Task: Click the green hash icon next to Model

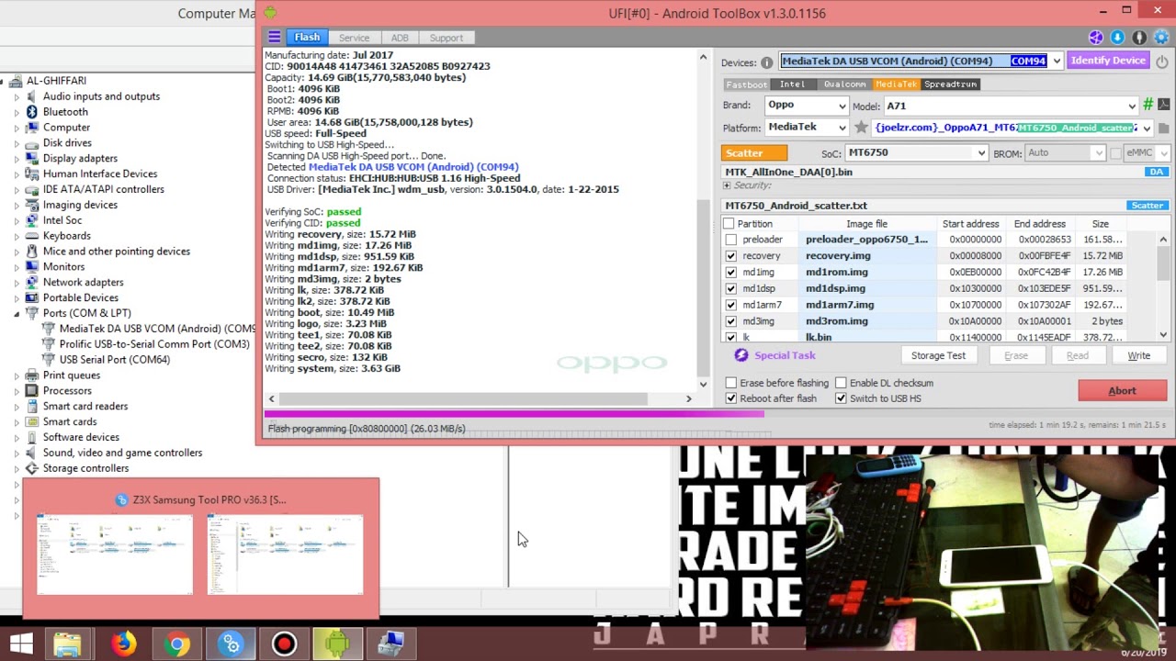Action: point(1148,105)
